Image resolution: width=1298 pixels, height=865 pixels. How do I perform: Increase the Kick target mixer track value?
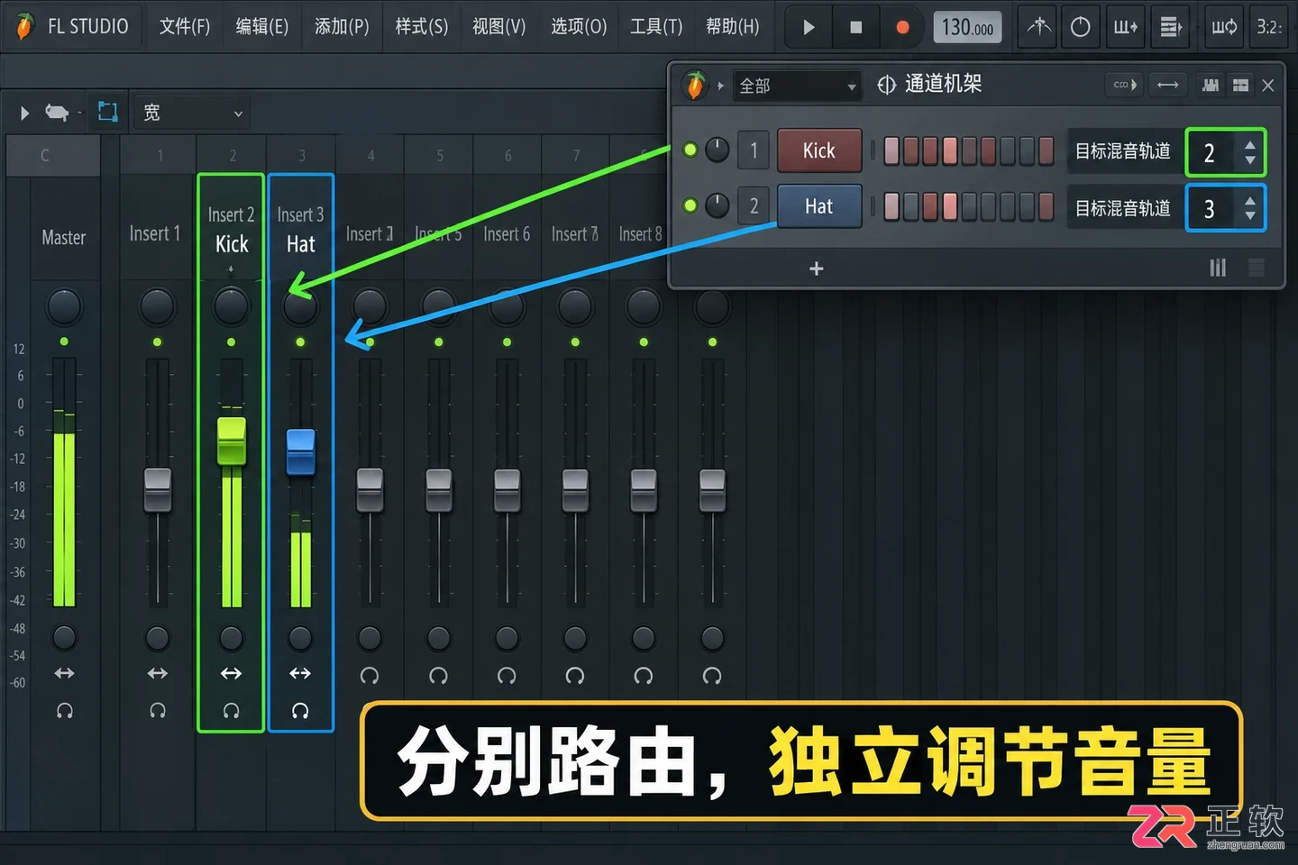[x=1249, y=144]
